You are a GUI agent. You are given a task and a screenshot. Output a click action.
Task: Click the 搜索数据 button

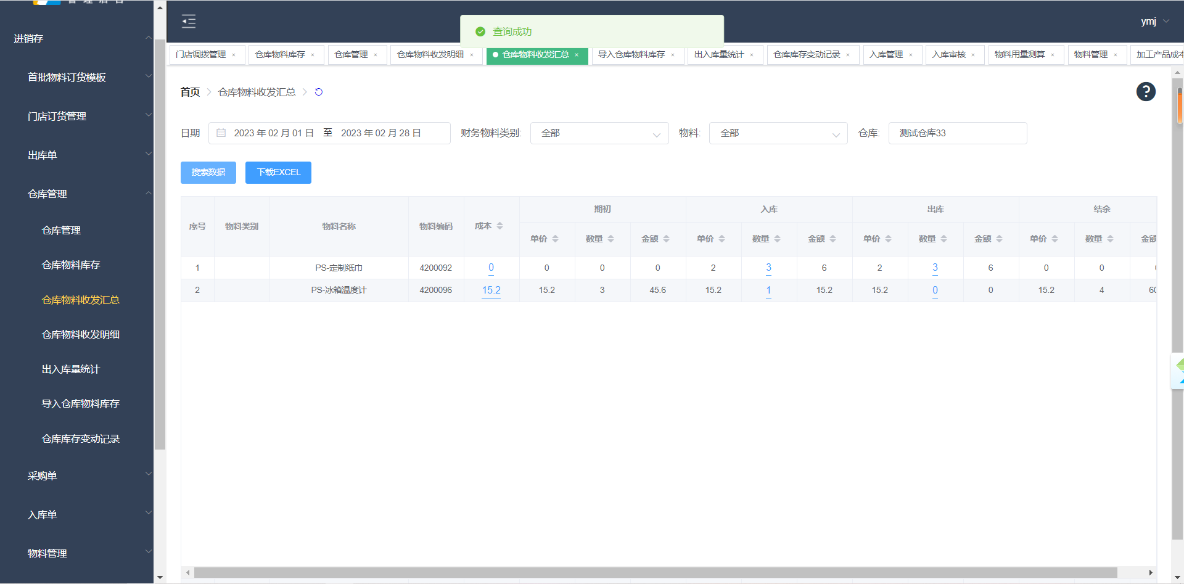pyautogui.click(x=208, y=173)
